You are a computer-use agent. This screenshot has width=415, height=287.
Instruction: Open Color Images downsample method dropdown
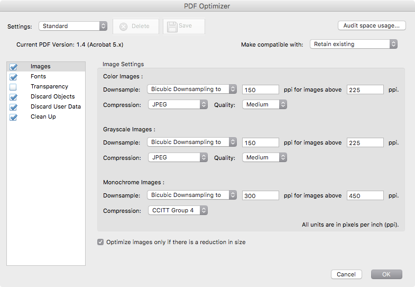[192, 89]
